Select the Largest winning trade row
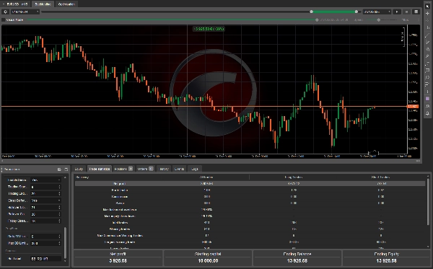Image resolution: width=433 pixels, height=269 pixels. coord(250,242)
